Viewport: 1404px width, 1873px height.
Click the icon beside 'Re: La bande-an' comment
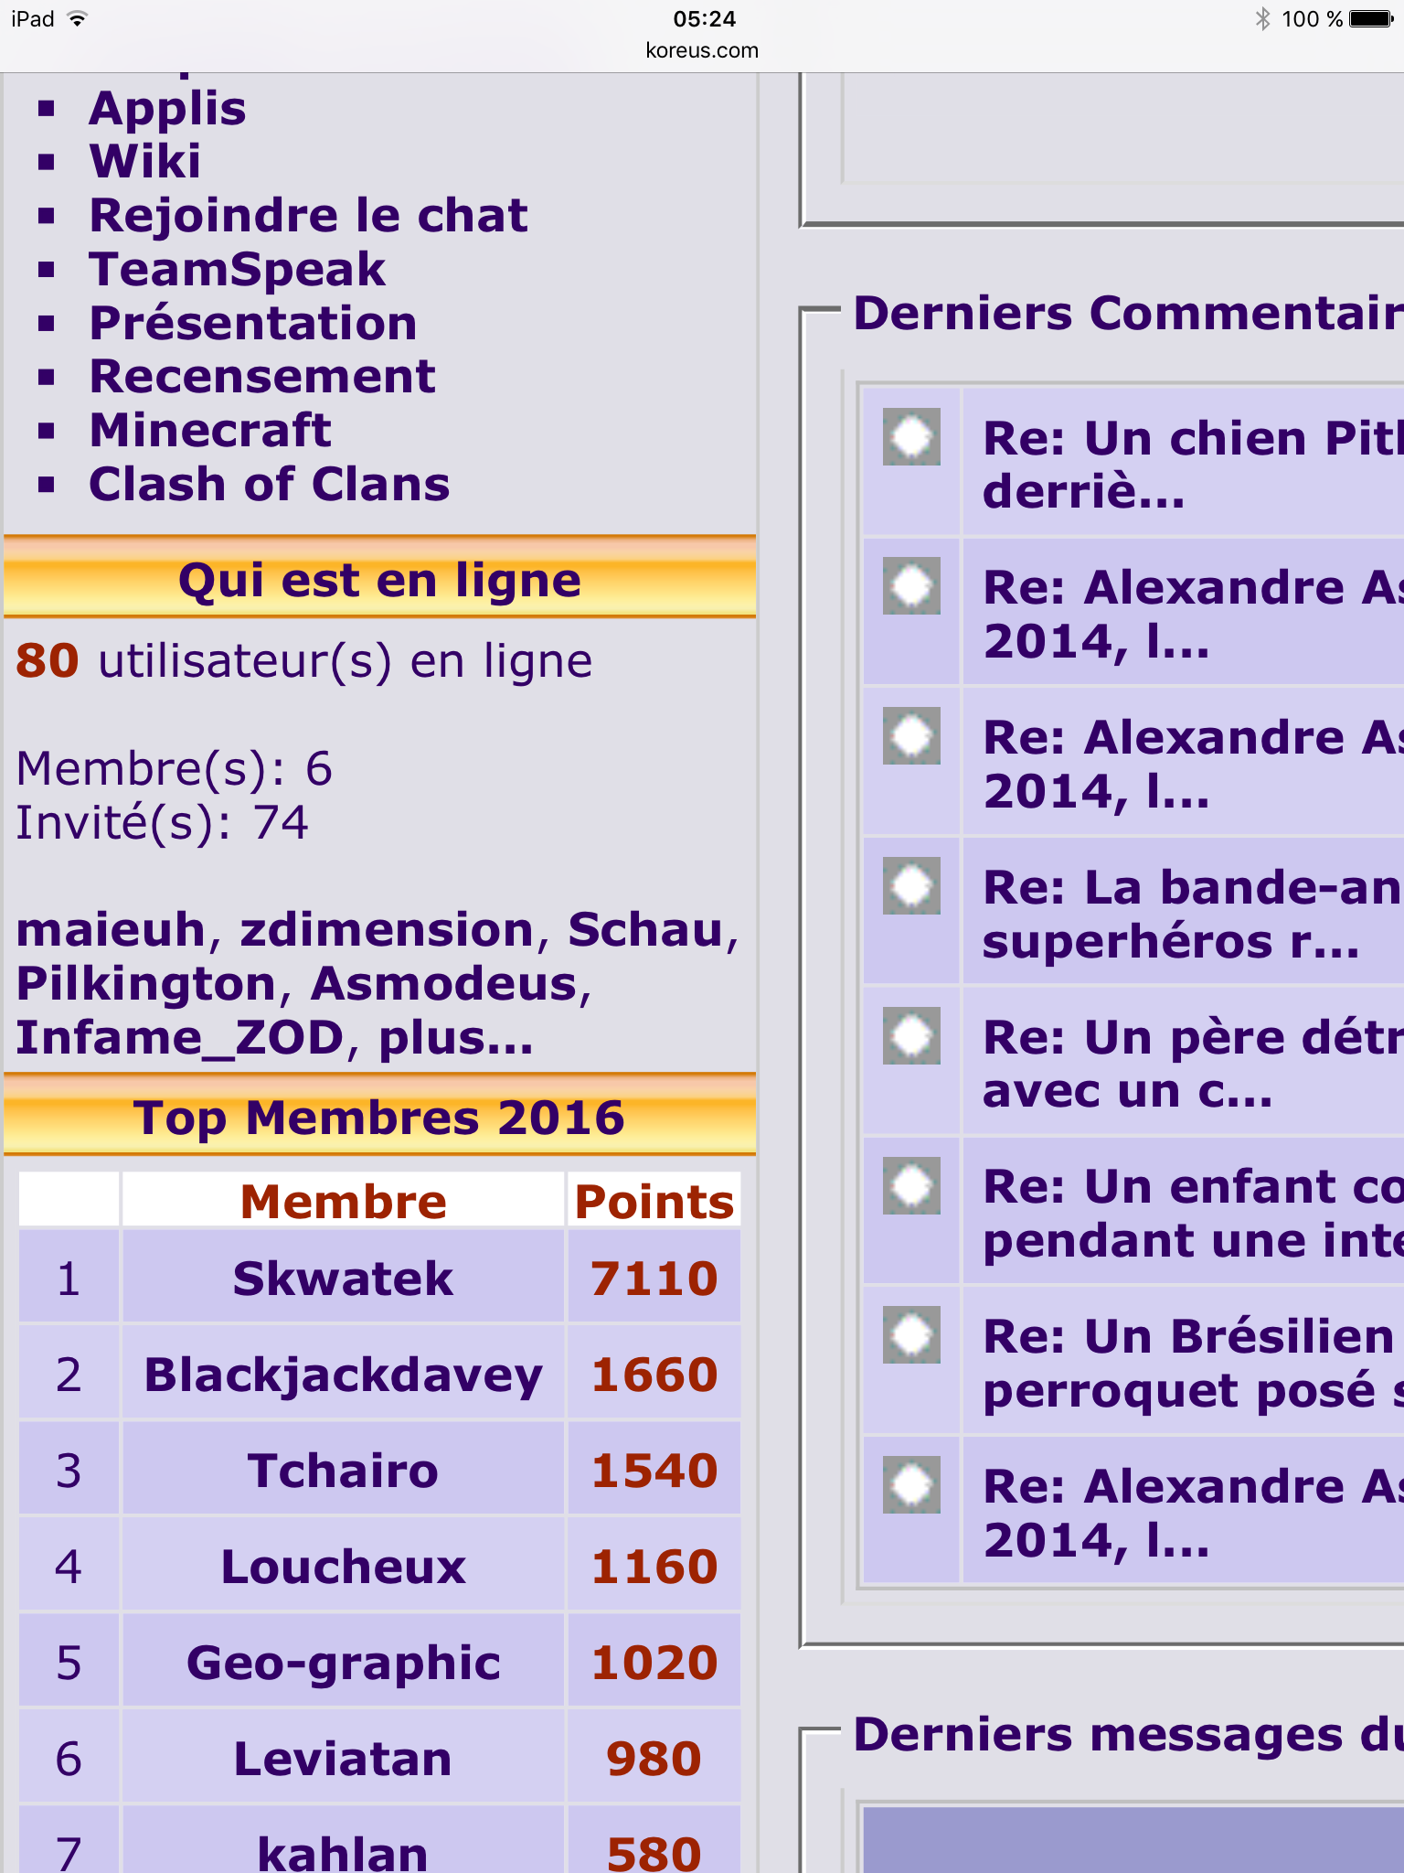[911, 885]
